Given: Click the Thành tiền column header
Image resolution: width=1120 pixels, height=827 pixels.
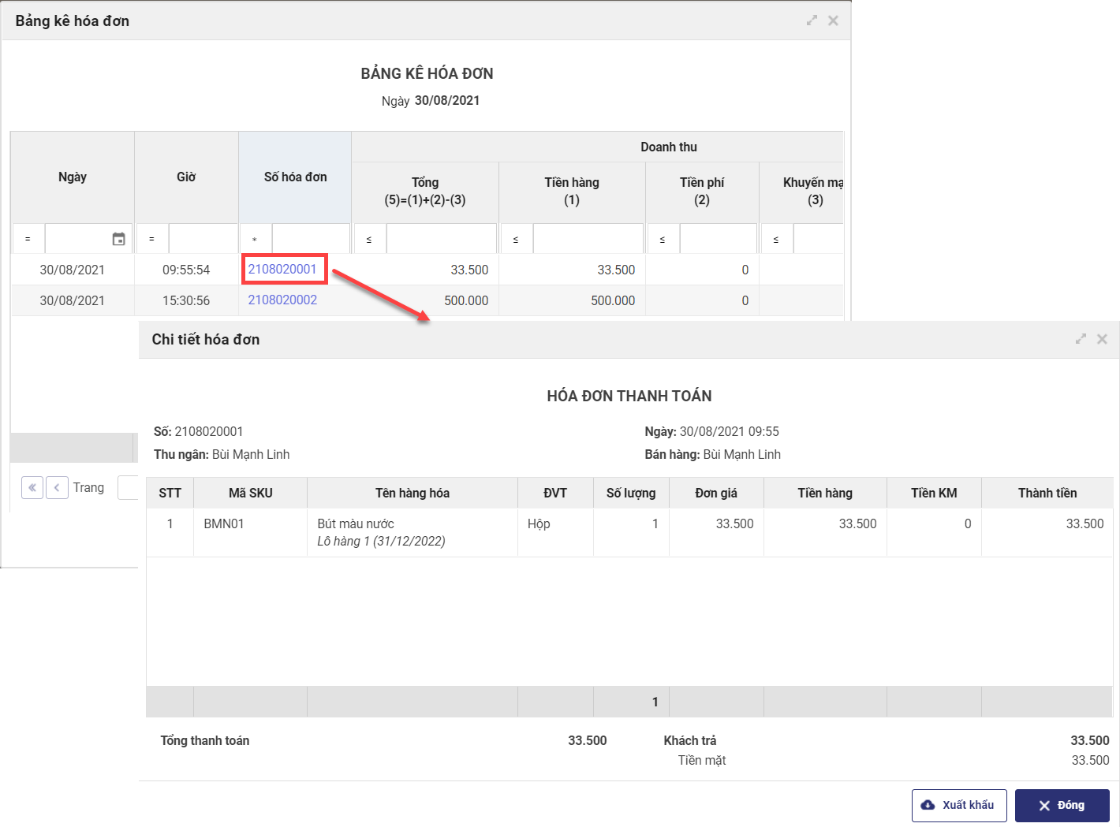Looking at the screenshot, I should pos(1047,494).
